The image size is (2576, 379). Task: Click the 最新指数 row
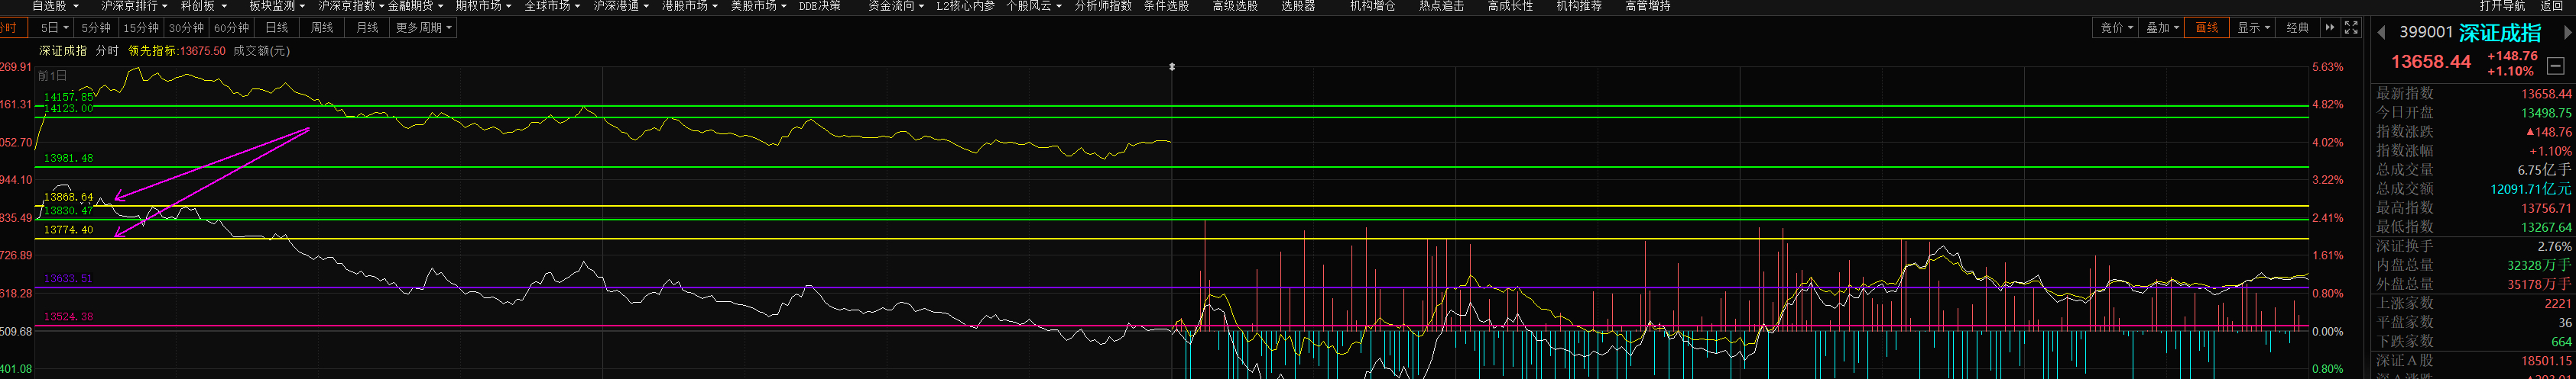2473,94
